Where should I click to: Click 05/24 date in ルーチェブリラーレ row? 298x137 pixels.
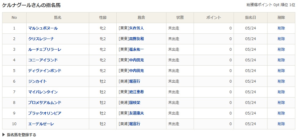(x=250, y=50)
